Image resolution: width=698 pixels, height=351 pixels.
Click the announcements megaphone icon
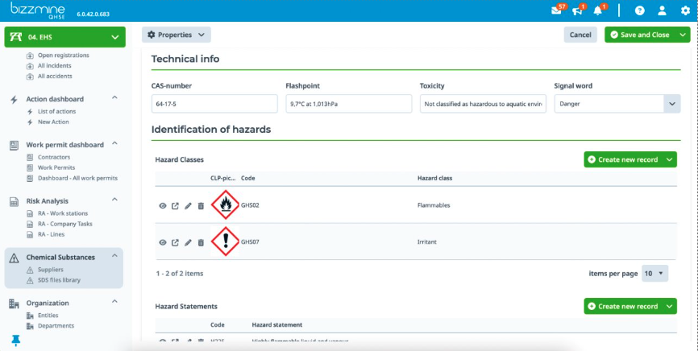pyautogui.click(x=577, y=11)
